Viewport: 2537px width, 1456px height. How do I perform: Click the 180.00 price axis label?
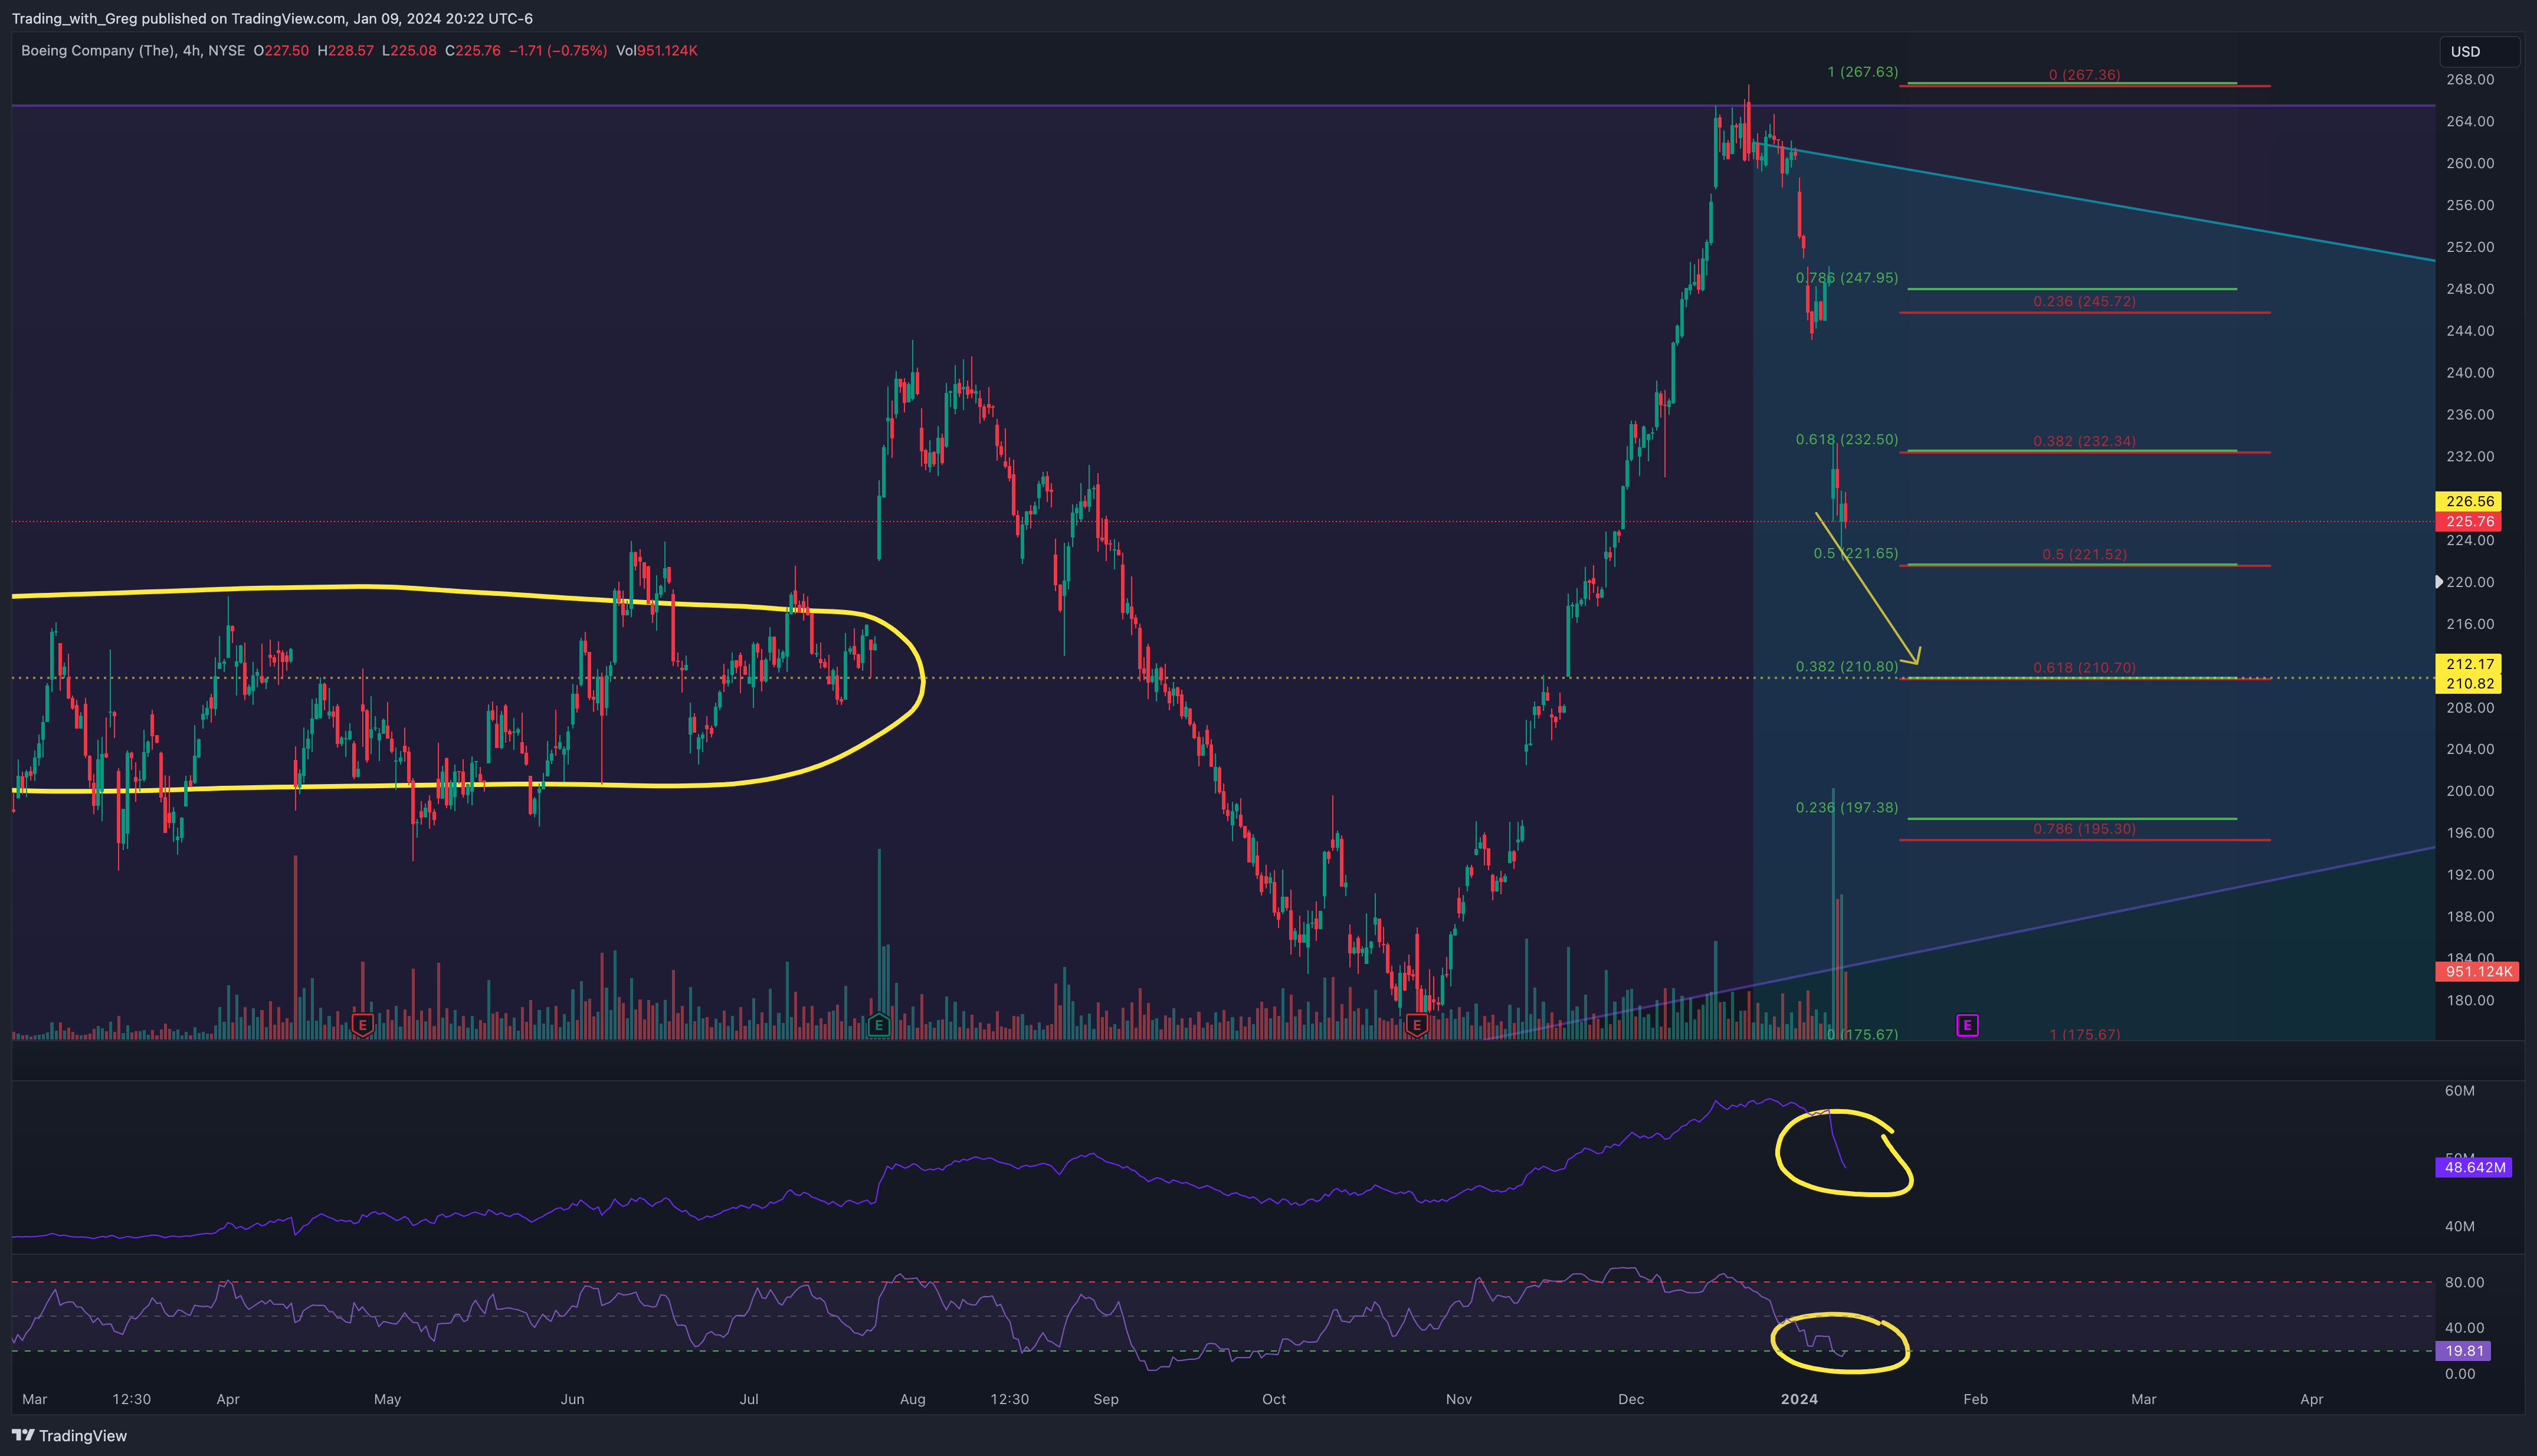click(2469, 1000)
